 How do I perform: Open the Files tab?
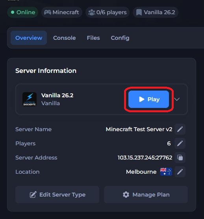tap(93, 38)
